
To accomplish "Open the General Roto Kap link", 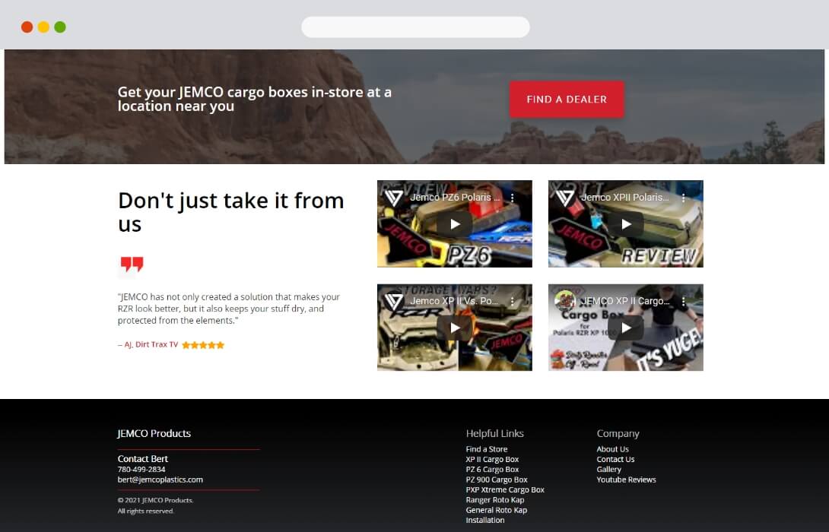I will (x=497, y=510).
